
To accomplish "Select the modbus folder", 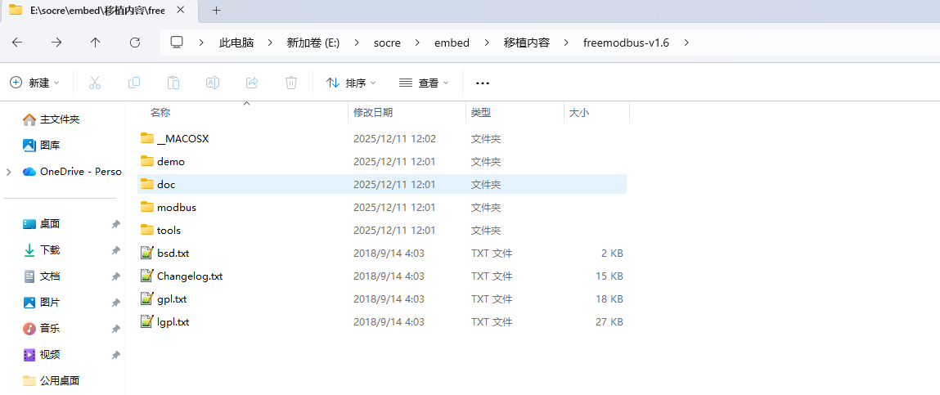I will pyautogui.click(x=176, y=208).
